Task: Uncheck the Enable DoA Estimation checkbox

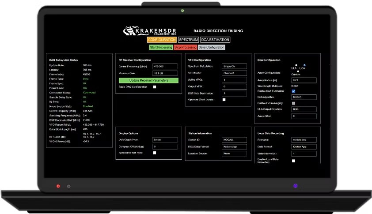Action: [293, 91]
